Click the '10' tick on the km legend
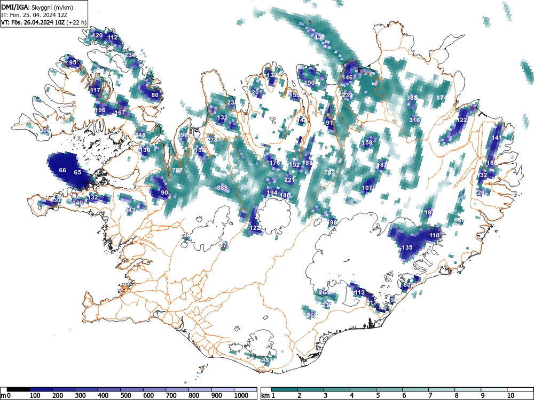This screenshot has height=400, width=534. [x=511, y=396]
